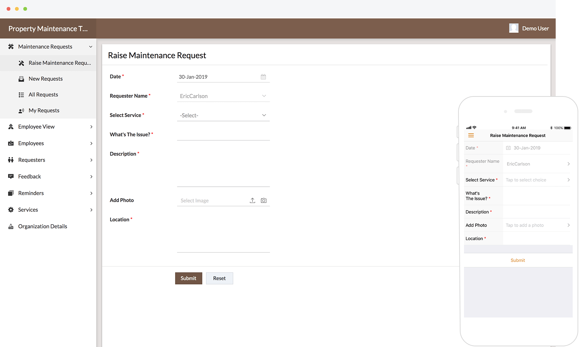580x347 pixels.
Task: Click the Reset button
Action: point(219,278)
